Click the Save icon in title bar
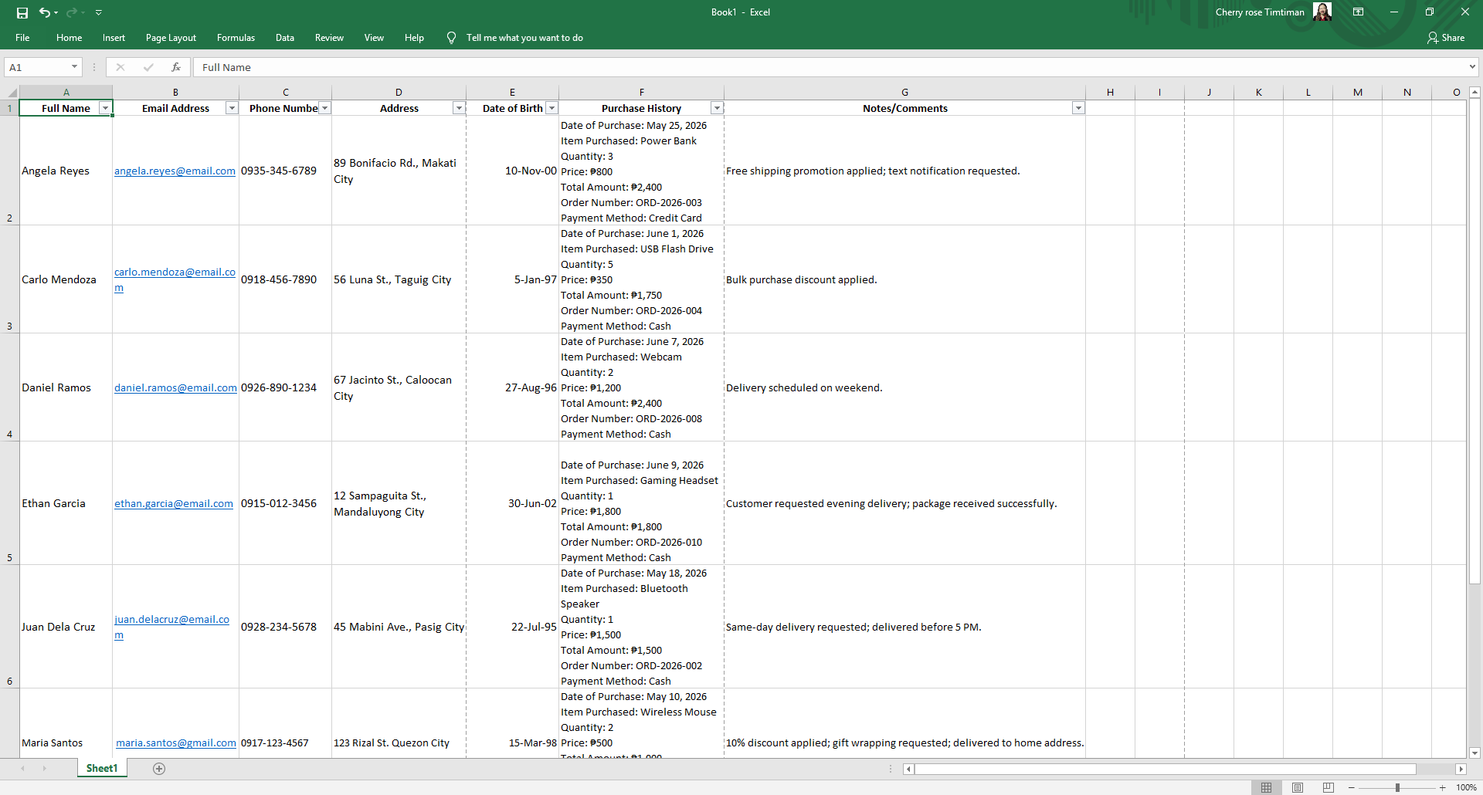This screenshot has width=1483, height=795. 22,12
